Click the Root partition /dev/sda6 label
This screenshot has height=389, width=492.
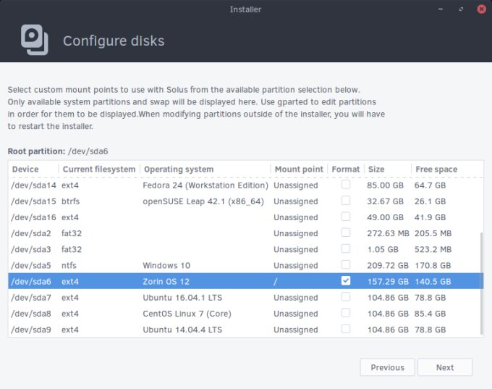tap(58, 151)
